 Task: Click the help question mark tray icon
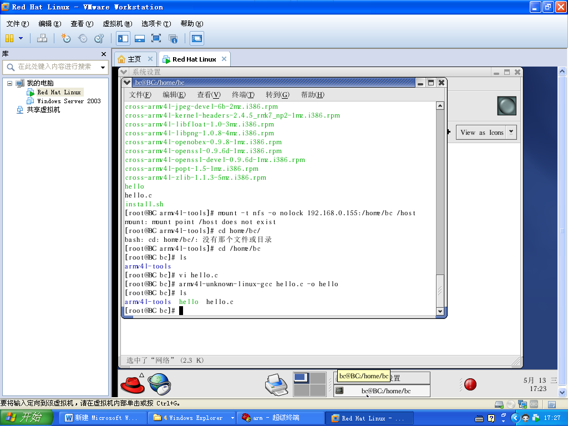coord(491,418)
